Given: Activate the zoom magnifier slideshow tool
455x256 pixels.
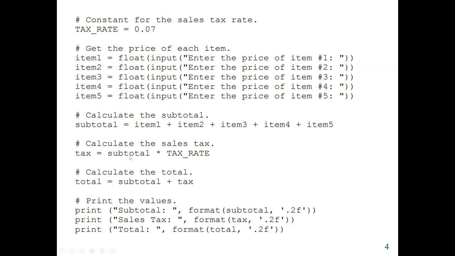Looking at the screenshot, I should pos(102,251).
